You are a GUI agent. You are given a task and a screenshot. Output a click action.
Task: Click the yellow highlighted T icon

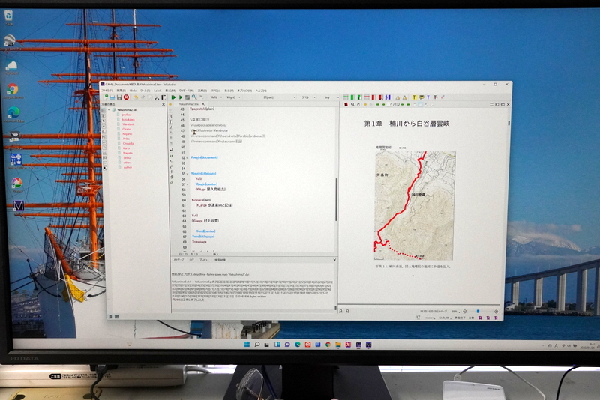pos(415,97)
